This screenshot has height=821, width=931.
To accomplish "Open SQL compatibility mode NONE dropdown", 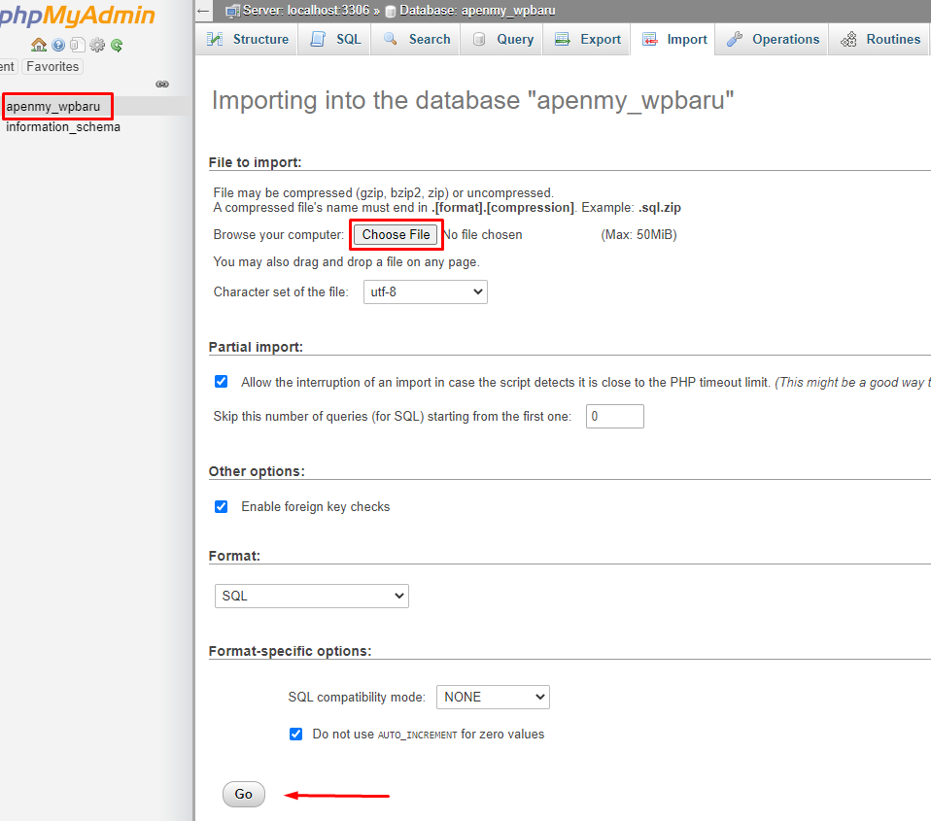I will (x=493, y=697).
